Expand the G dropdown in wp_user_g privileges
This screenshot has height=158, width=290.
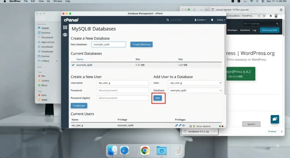point(184,125)
